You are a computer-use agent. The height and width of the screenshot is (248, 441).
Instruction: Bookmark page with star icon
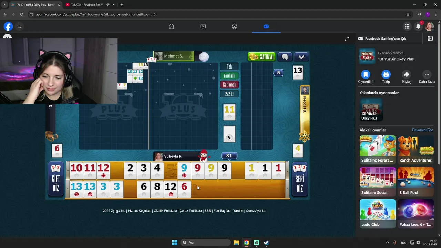408,14
